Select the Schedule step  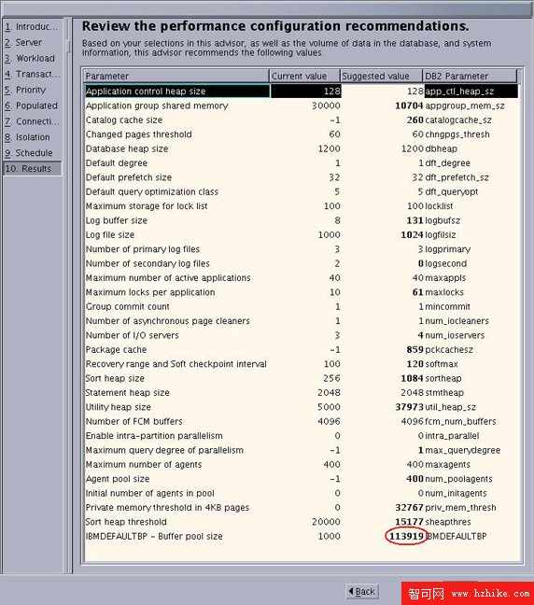coord(33,153)
